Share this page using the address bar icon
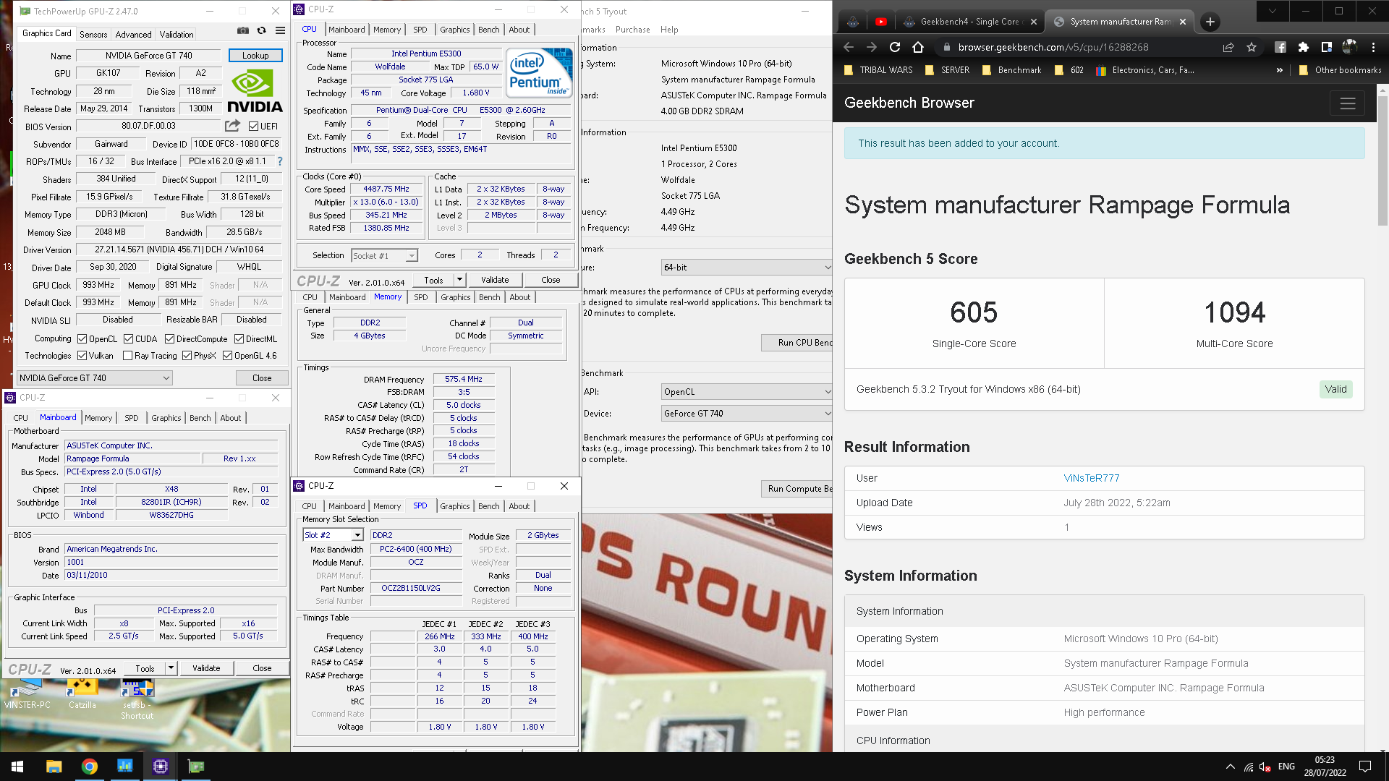Viewport: 1389px width, 781px height. click(x=1228, y=47)
